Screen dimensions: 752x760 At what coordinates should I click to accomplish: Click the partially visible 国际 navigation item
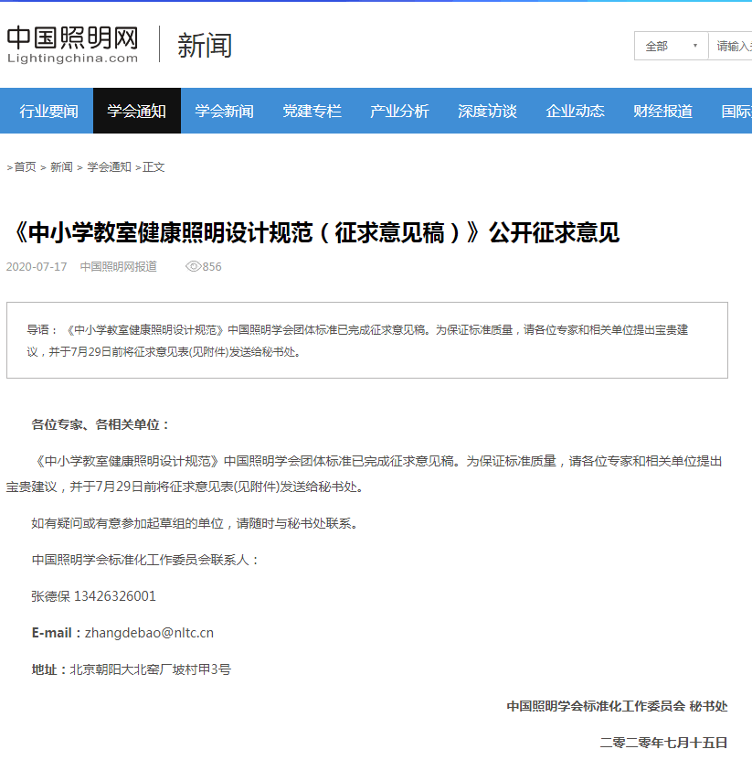tap(736, 112)
